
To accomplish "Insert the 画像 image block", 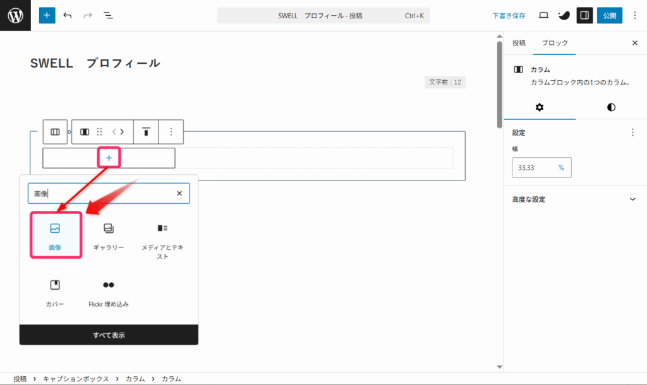I will (x=56, y=235).
